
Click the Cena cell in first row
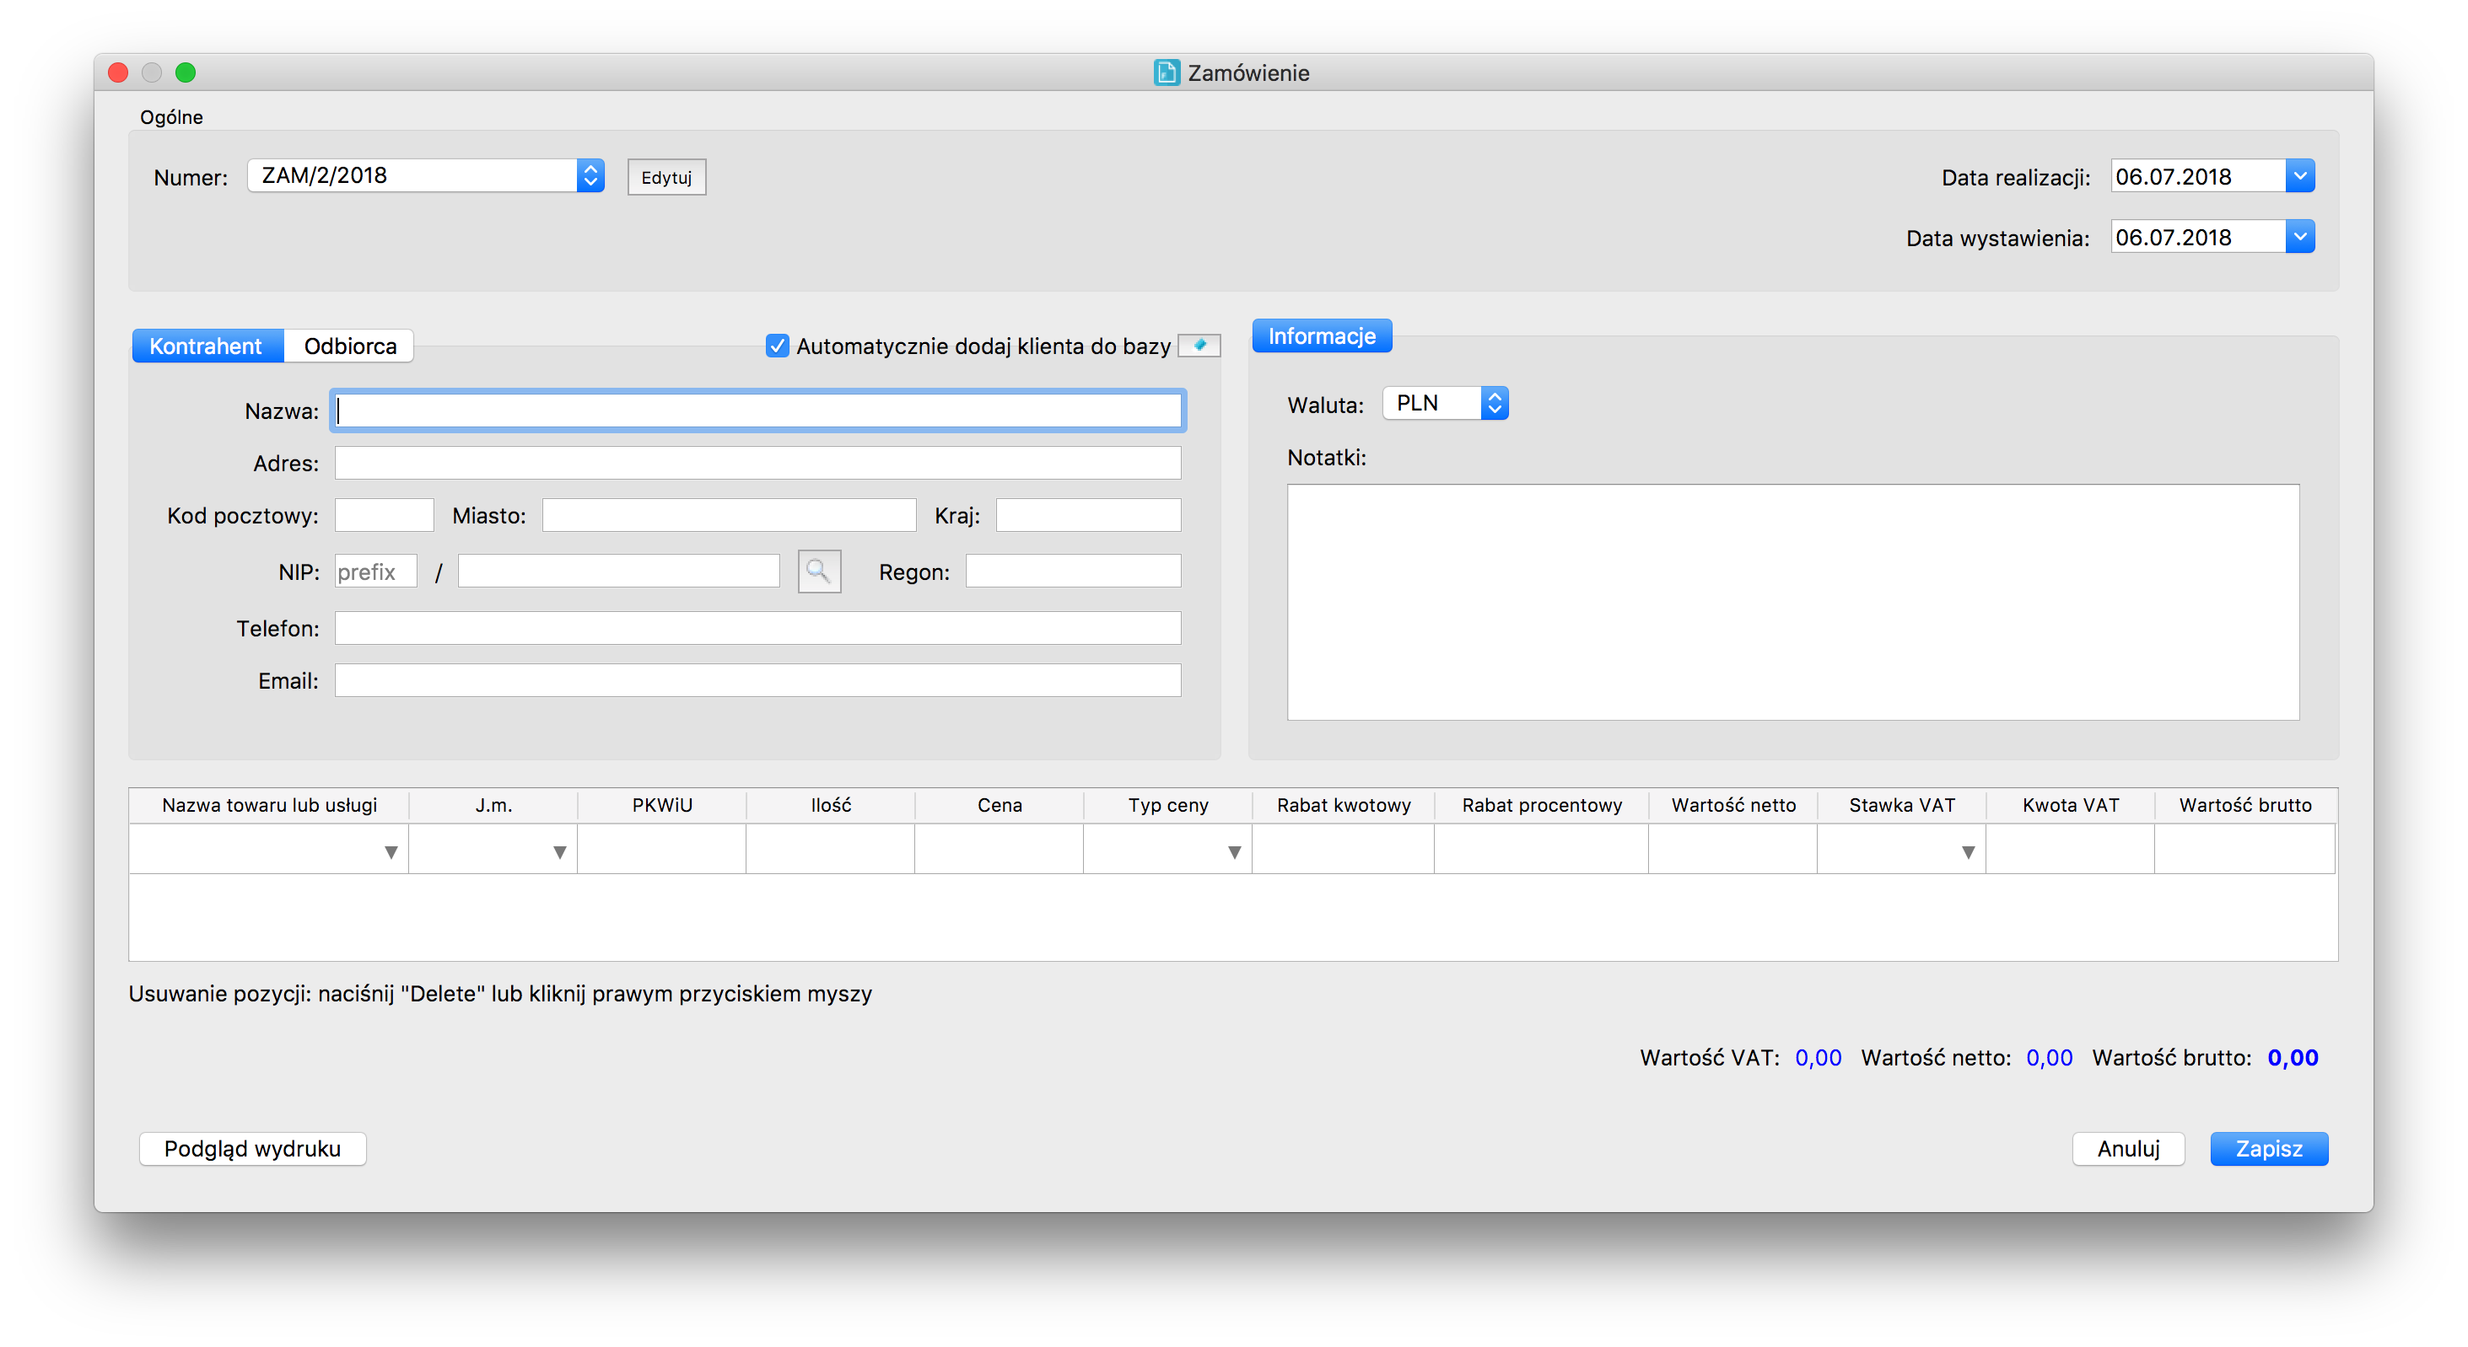coord(1000,849)
